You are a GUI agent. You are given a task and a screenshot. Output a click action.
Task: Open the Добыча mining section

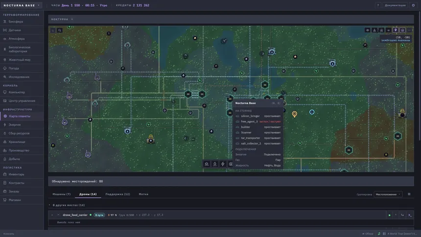coord(22,159)
